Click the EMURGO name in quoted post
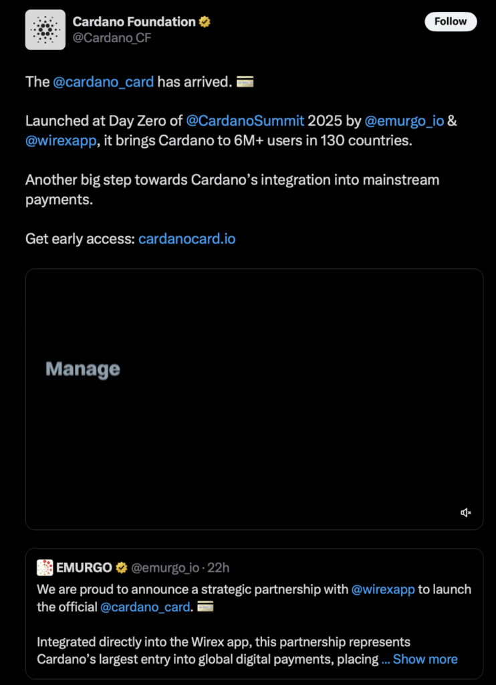The height and width of the screenshot is (685, 496). click(x=84, y=568)
